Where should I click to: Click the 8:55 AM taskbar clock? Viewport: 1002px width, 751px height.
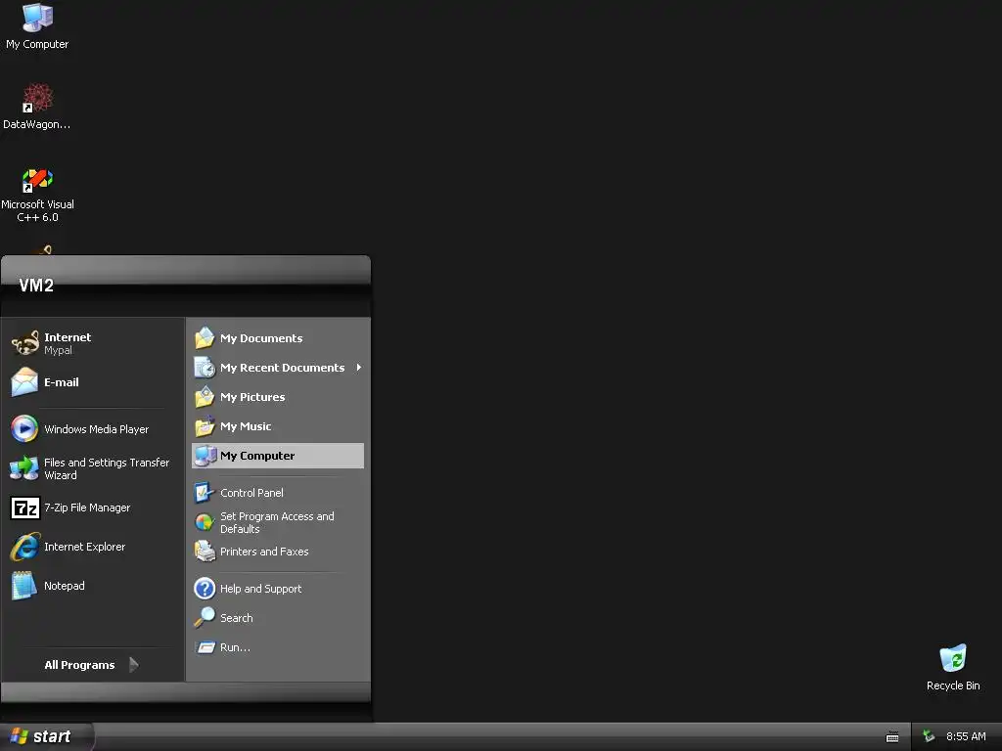pos(966,736)
